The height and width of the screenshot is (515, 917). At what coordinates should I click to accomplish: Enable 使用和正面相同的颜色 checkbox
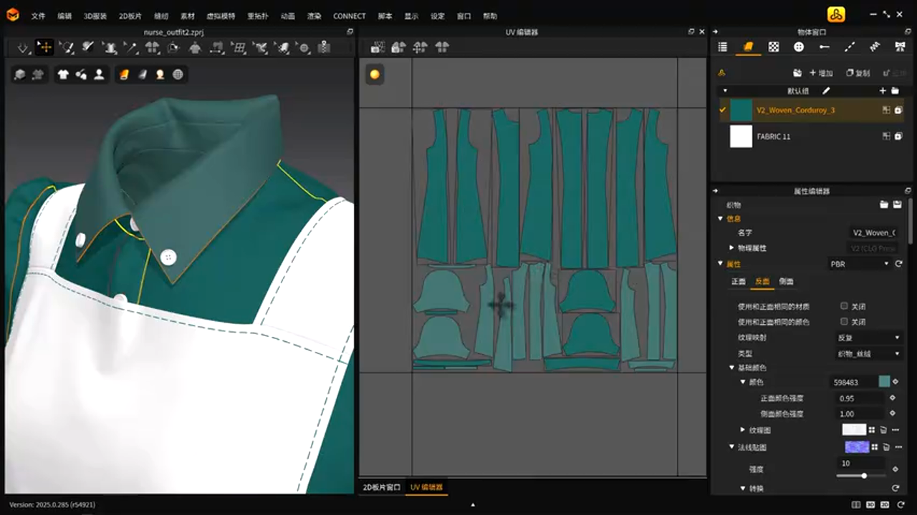coord(844,322)
